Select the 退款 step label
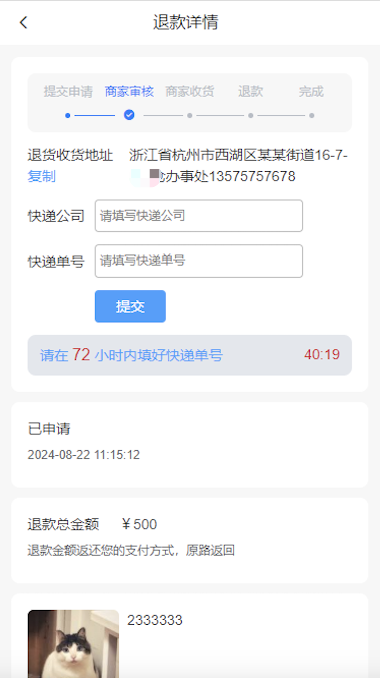Viewport: 380px width, 678px height. point(251,91)
